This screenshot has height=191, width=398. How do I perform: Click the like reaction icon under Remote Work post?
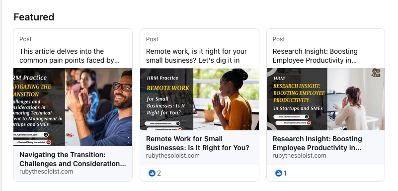click(152, 173)
